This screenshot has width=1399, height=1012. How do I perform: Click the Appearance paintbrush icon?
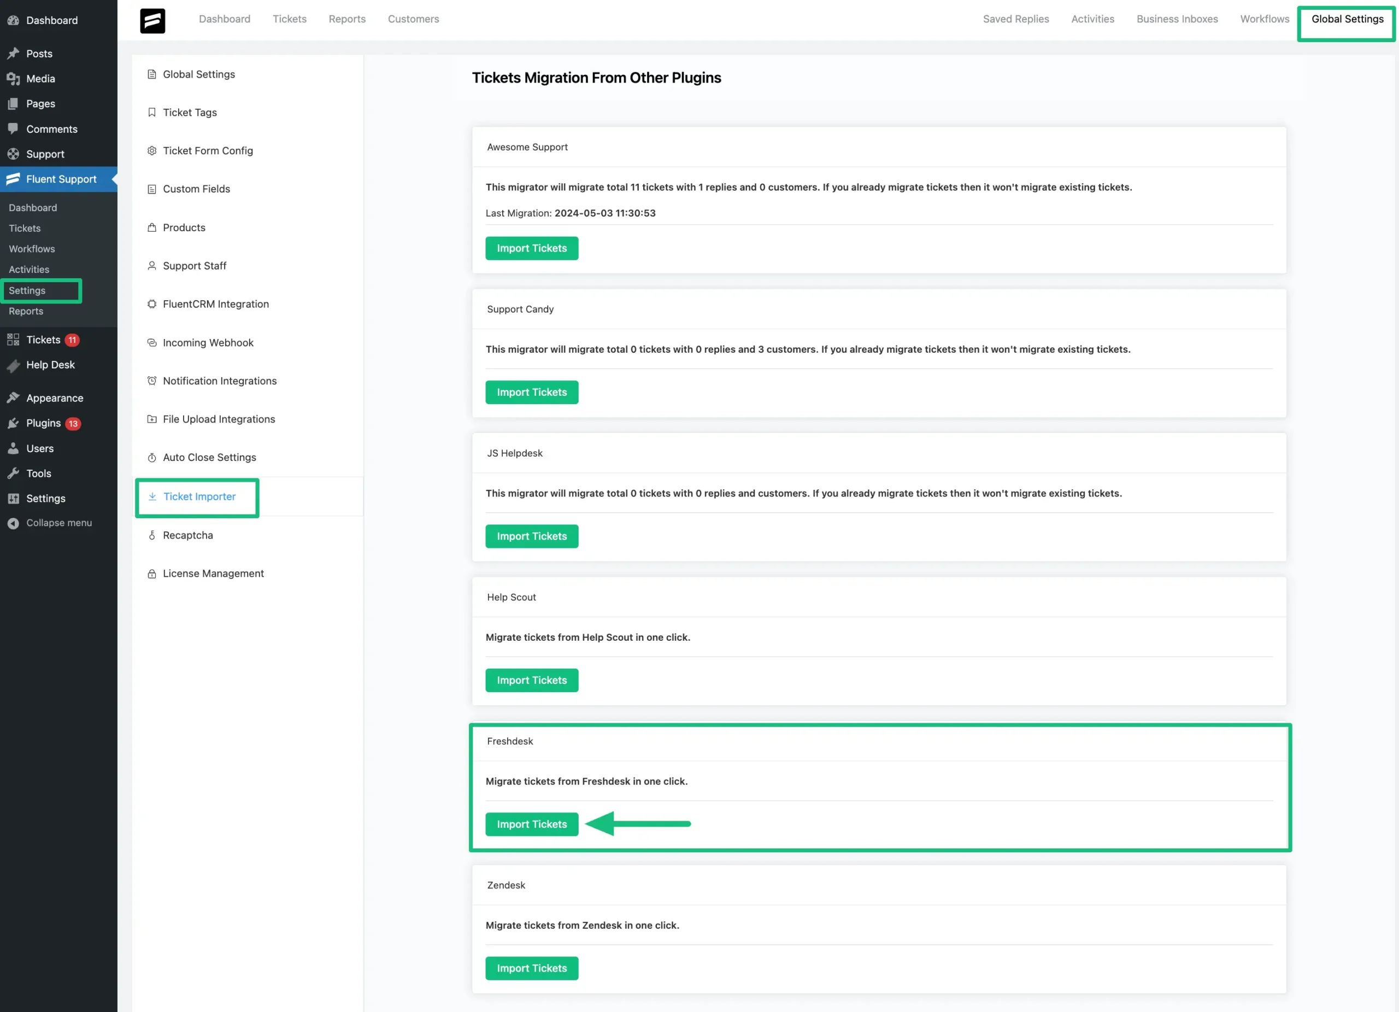(13, 398)
